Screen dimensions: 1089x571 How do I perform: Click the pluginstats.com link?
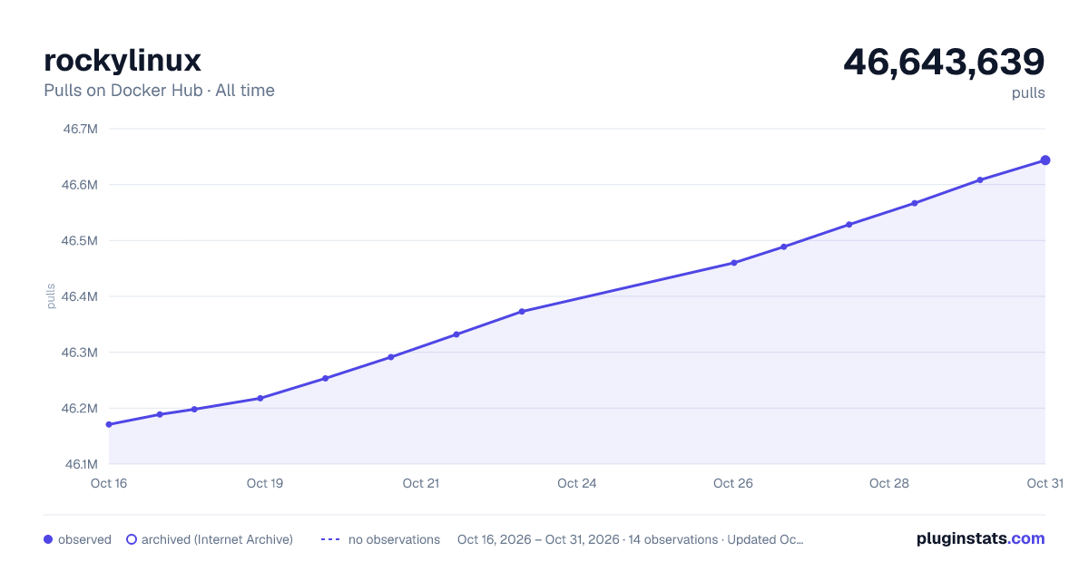[980, 538]
